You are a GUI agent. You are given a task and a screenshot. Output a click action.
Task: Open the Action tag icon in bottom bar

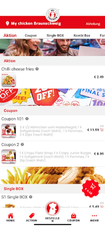point(31,216)
